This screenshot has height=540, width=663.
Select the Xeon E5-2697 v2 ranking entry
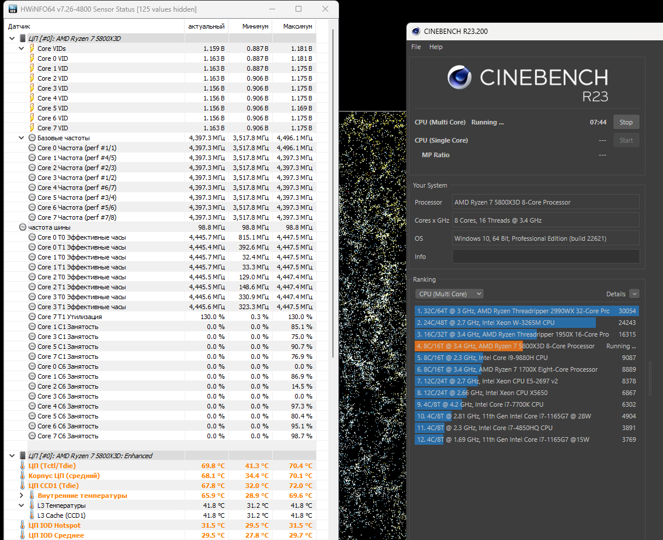527,381
